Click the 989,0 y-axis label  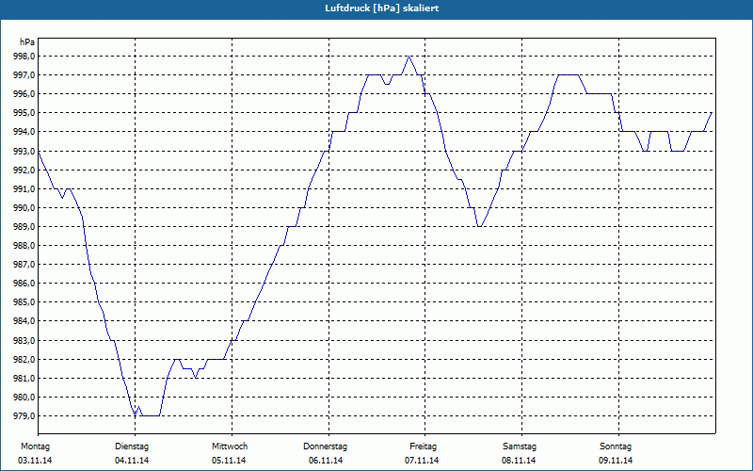[24, 227]
